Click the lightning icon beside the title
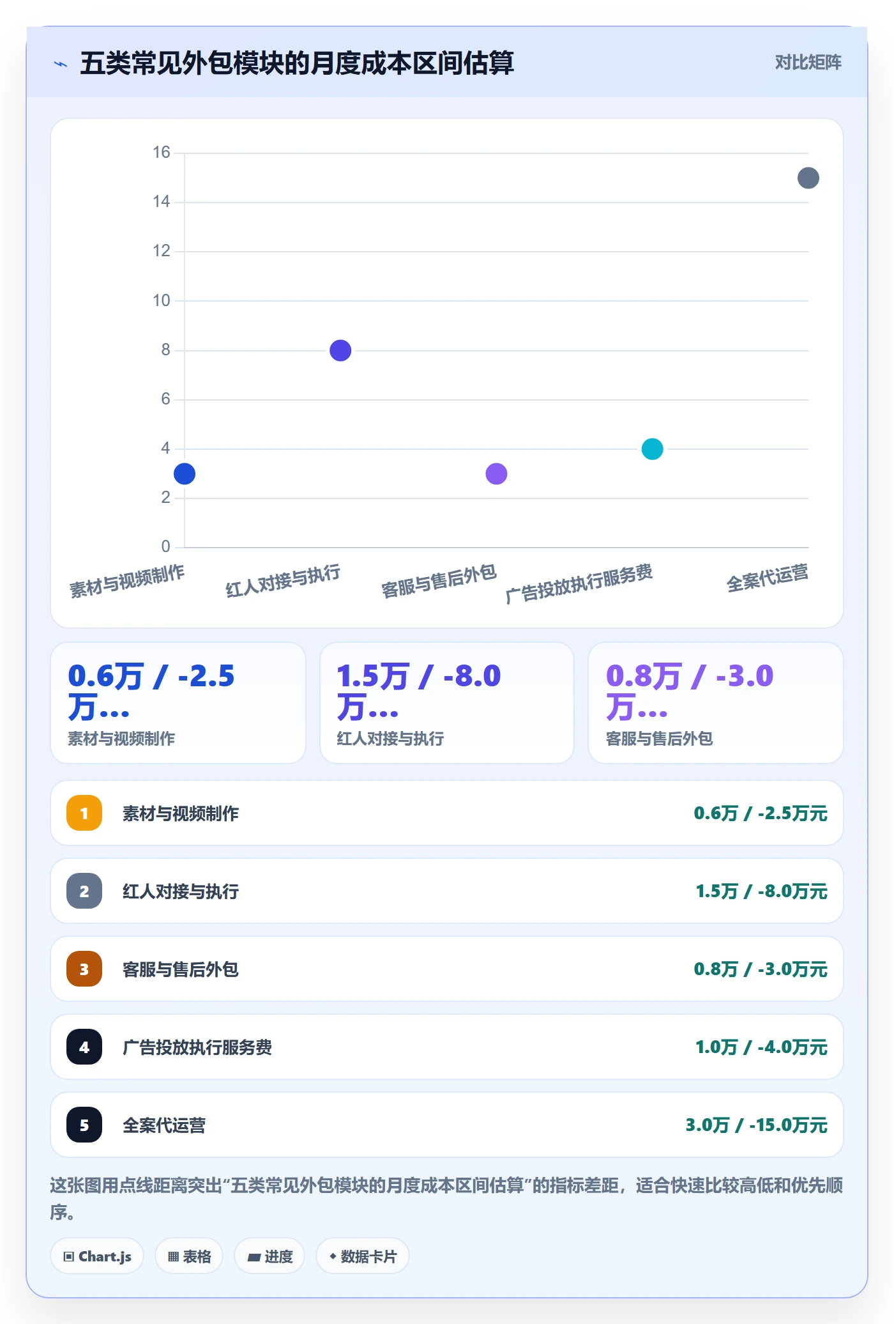This screenshot has width=894, height=1324. (61, 64)
